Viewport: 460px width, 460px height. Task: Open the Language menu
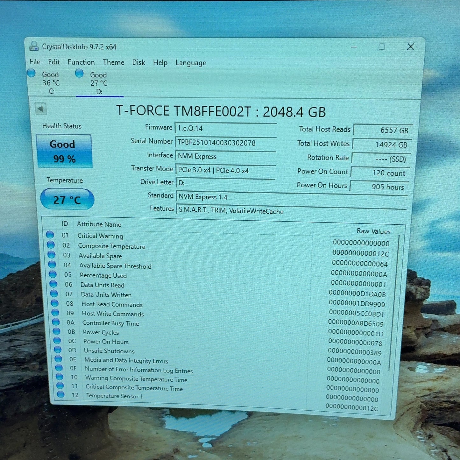click(x=191, y=63)
